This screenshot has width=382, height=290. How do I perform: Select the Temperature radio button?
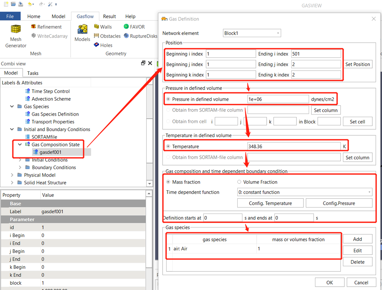(x=168, y=146)
